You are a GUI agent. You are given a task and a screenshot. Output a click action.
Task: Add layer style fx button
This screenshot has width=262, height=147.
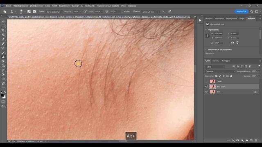click(233, 140)
